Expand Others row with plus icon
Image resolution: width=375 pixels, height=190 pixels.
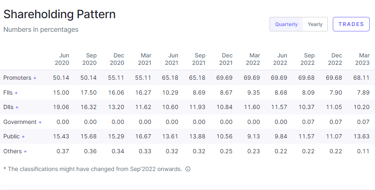pyautogui.click(x=25, y=152)
